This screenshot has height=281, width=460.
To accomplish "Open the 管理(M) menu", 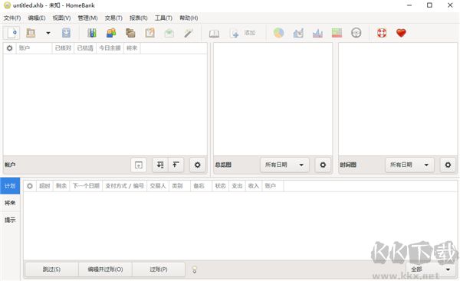I will [87, 18].
